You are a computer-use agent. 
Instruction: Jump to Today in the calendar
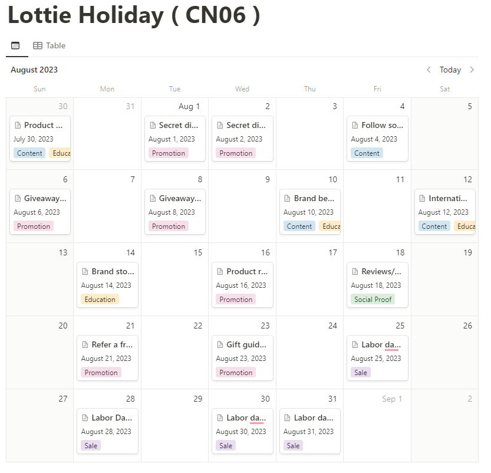(450, 70)
